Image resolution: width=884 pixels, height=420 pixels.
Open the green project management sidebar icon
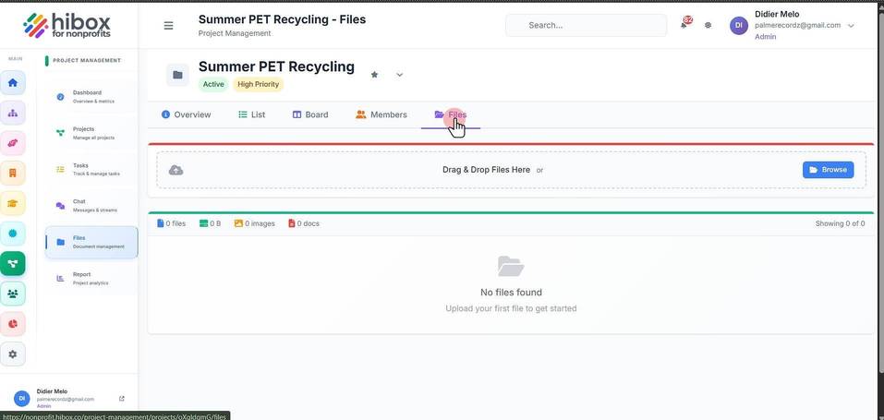click(12, 263)
